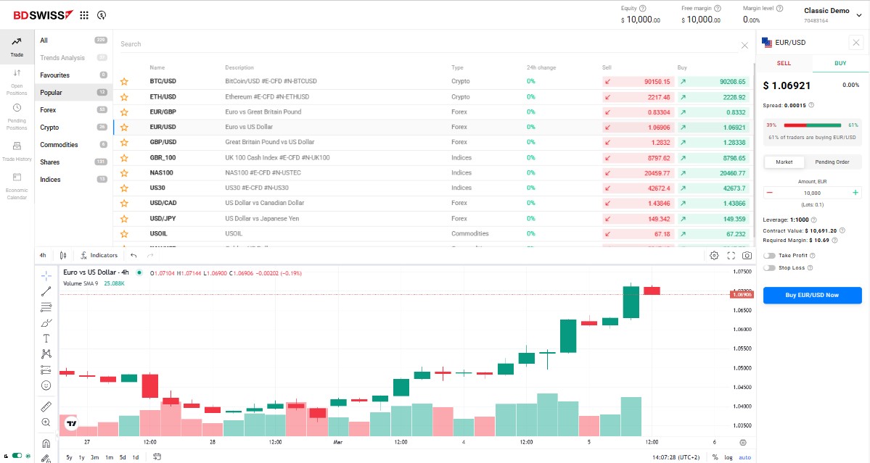Image resolution: width=870 pixels, height=463 pixels.
Task: Select the Favourites category
Action: (74, 75)
